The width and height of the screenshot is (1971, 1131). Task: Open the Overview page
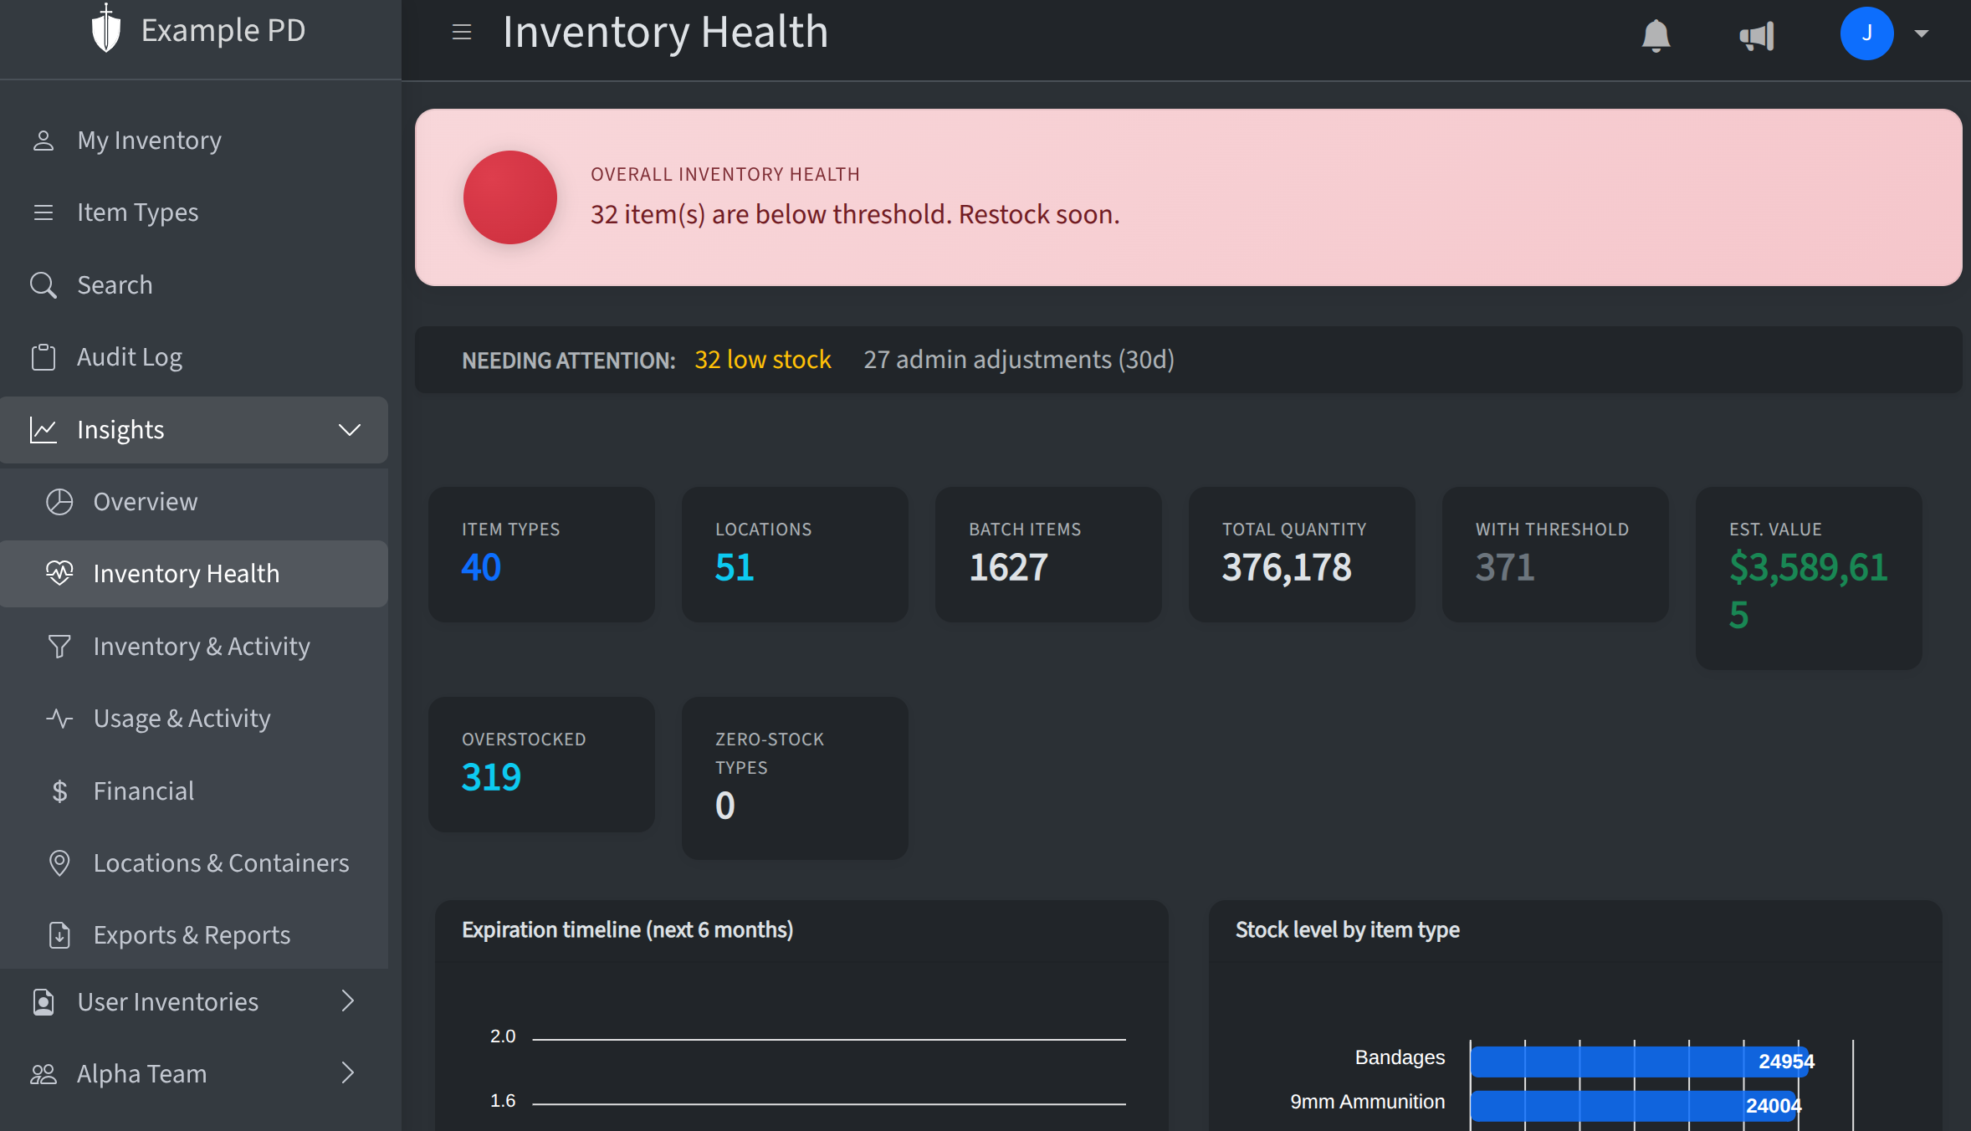(145, 501)
